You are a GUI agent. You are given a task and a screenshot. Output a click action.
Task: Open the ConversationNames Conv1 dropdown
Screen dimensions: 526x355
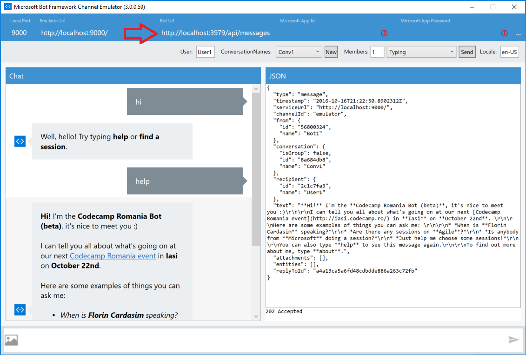pyautogui.click(x=299, y=52)
